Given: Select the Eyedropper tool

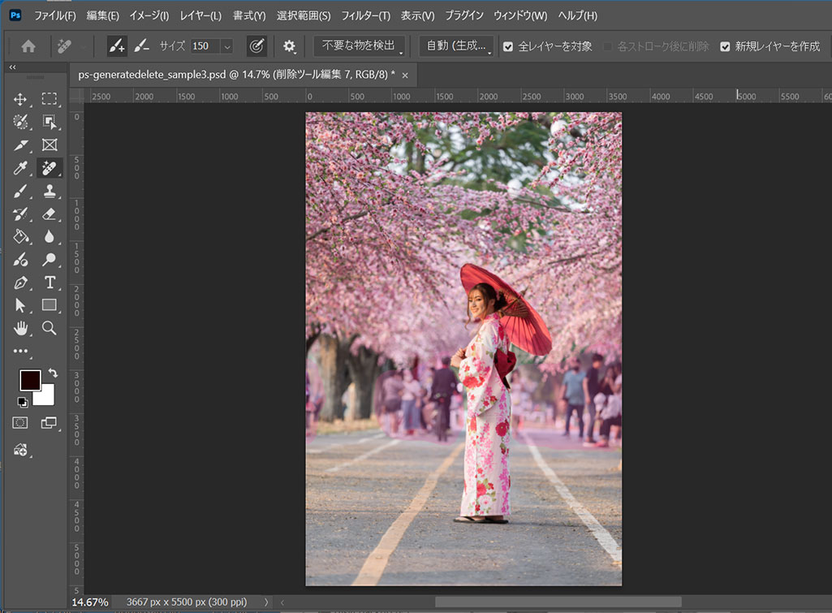Looking at the screenshot, I should coord(20,168).
